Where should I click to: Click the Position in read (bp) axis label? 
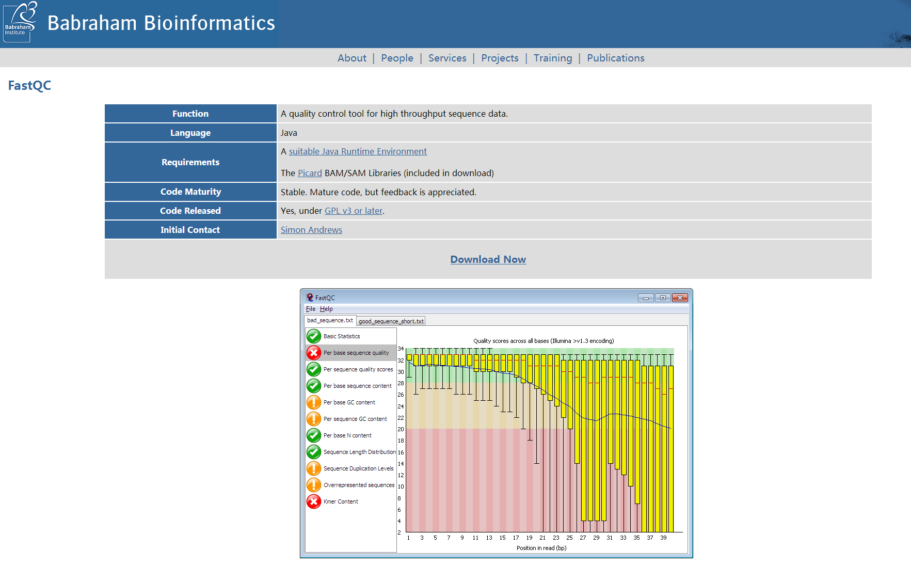pyautogui.click(x=541, y=548)
